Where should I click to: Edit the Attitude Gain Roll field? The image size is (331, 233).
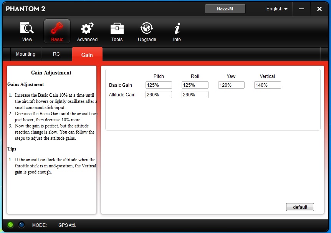click(x=195, y=95)
